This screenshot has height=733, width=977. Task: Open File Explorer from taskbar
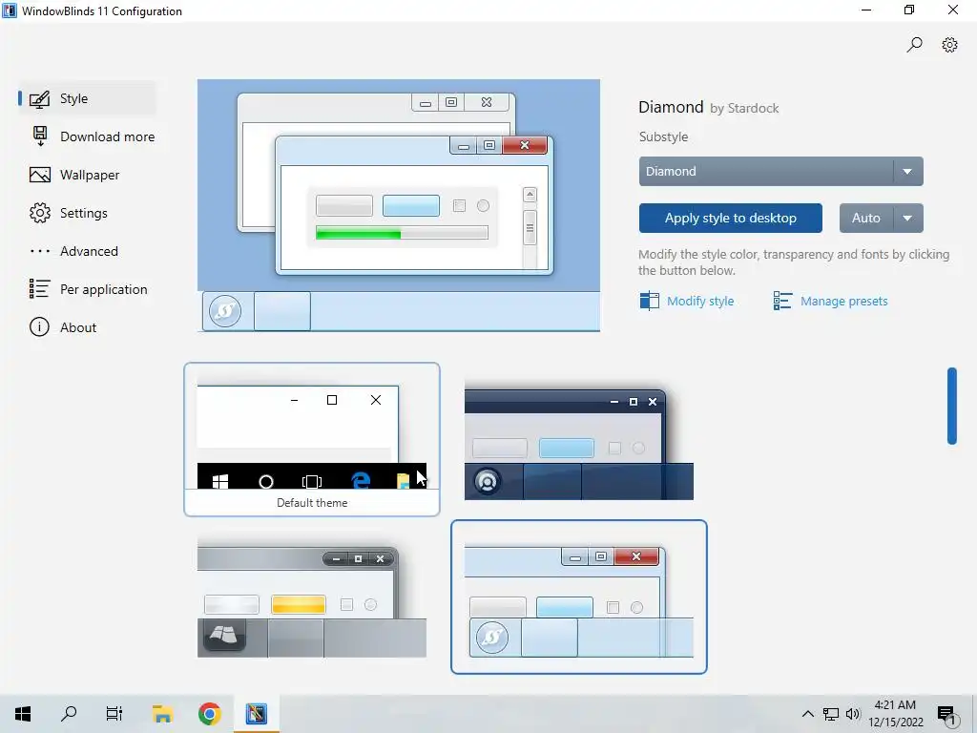coord(162,714)
